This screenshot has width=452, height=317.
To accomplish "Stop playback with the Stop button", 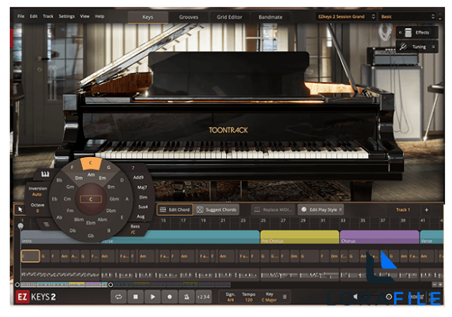I will 136,296.
